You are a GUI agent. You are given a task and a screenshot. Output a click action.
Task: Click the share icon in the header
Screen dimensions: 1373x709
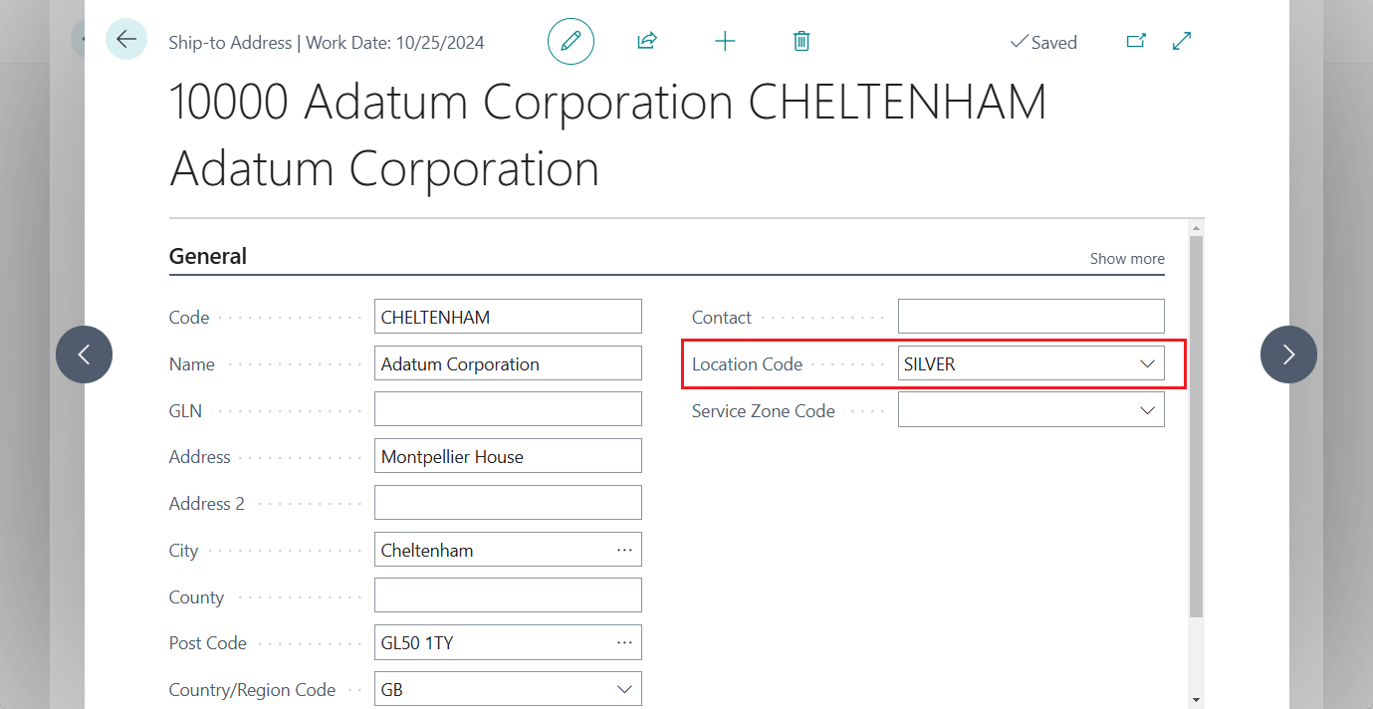pos(646,41)
